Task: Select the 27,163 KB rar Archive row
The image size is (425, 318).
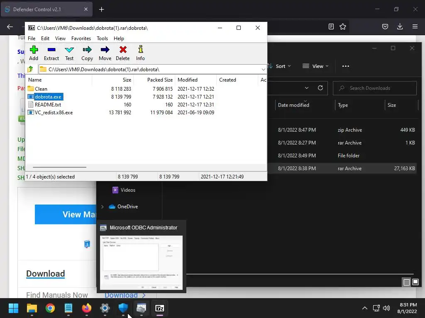Action: coord(342,168)
